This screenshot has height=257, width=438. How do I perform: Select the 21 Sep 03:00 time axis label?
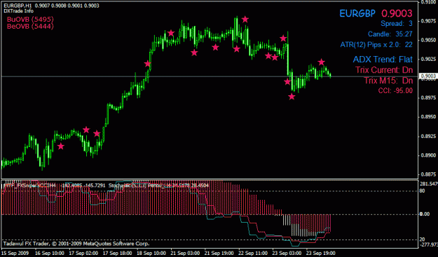(185, 253)
